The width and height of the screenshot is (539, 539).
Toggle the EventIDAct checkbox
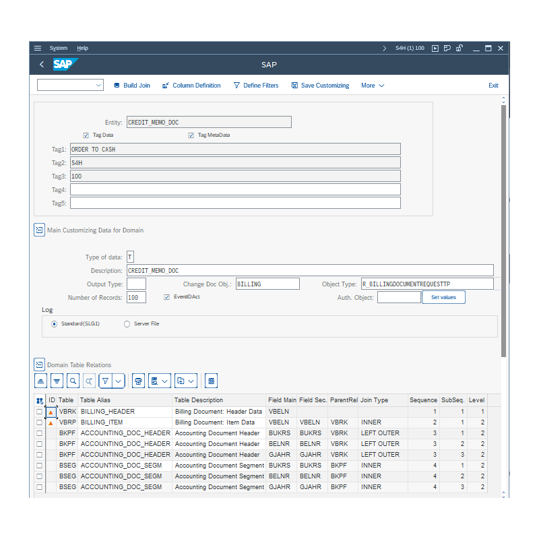(x=166, y=297)
